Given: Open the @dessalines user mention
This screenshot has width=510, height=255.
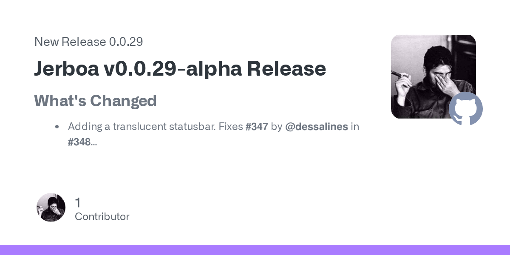Looking at the screenshot, I should [317, 126].
